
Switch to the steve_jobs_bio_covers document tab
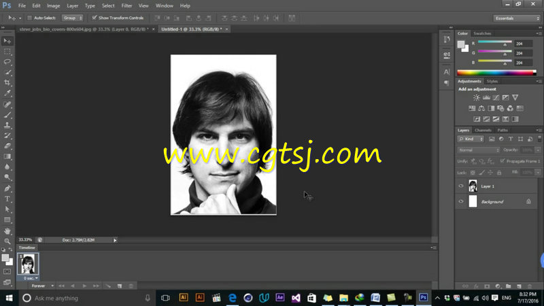84,29
